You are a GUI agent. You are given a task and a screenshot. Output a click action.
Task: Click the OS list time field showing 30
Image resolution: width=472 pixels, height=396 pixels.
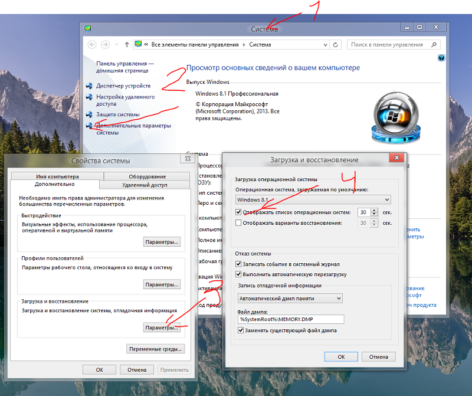point(364,212)
